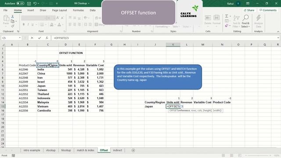Click the formula bar input field
Screen dimensions: 281x158
[x=164, y=38]
